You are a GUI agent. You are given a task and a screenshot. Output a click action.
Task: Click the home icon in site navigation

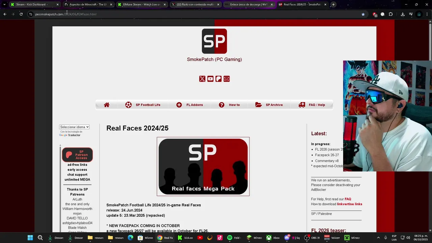(107, 105)
